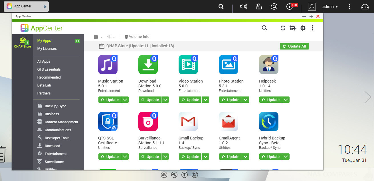Expand Video Station update options arrow

click(x=205, y=100)
